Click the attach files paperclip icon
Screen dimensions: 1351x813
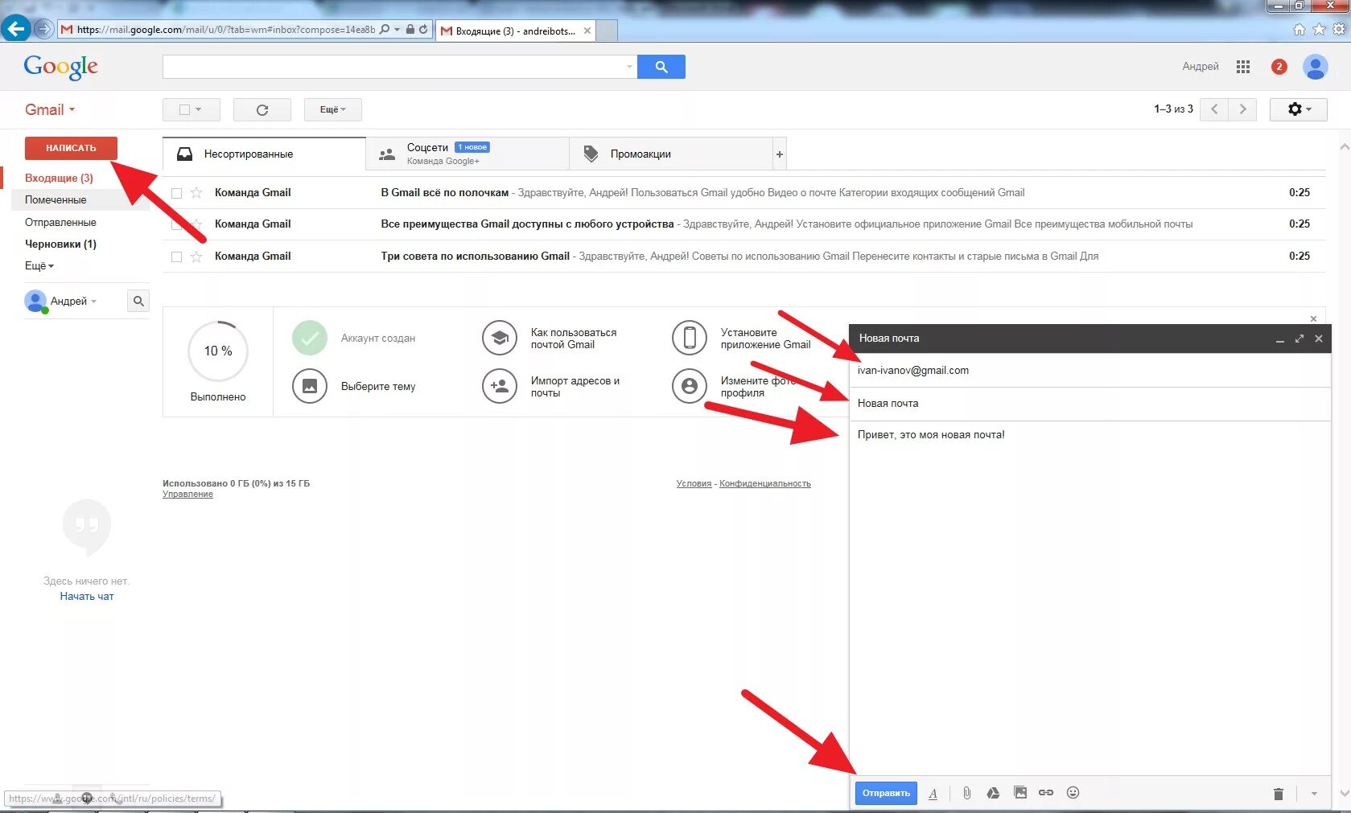coord(966,793)
